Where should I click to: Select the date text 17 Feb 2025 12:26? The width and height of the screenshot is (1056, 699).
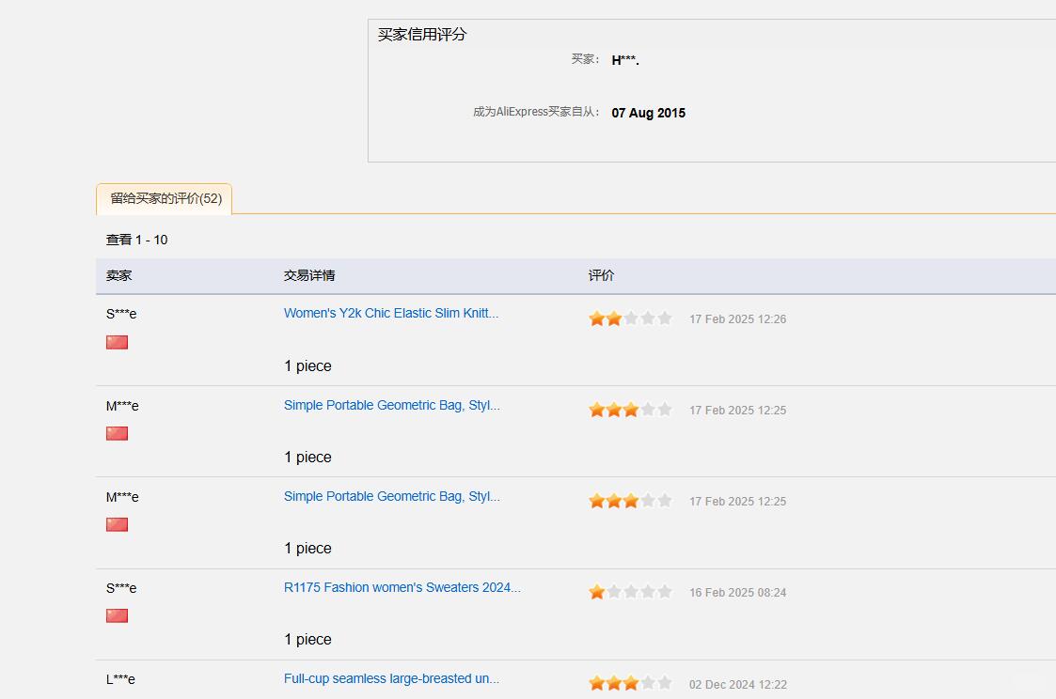point(737,318)
